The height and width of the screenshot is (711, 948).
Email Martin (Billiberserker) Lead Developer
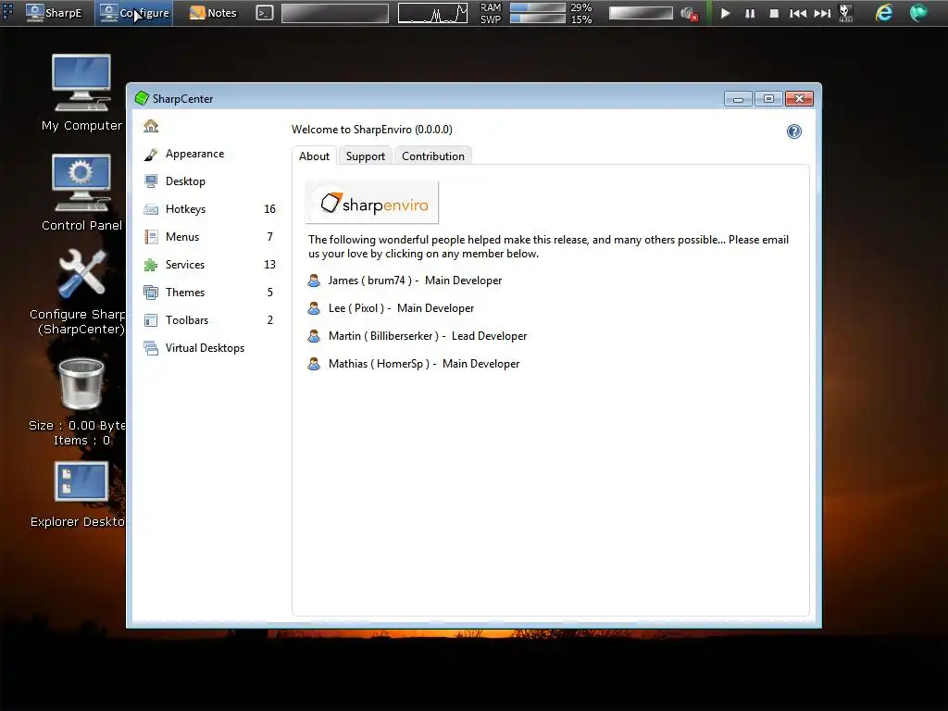[x=428, y=336]
